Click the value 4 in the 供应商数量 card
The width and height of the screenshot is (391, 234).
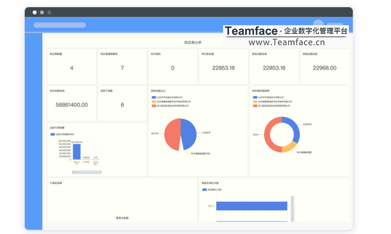(x=72, y=68)
